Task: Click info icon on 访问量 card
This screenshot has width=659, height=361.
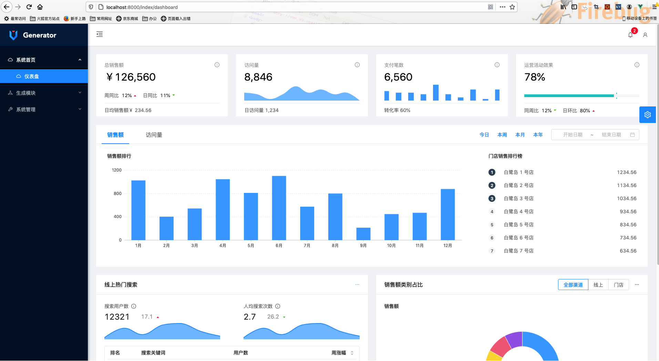Action: [x=357, y=65]
